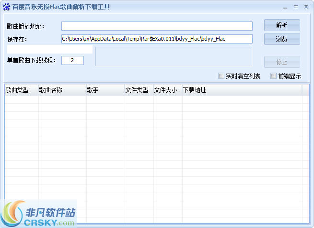This screenshot has width=314, height=228.
Task: Click the status display box beside thread count
Action: coord(174,57)
